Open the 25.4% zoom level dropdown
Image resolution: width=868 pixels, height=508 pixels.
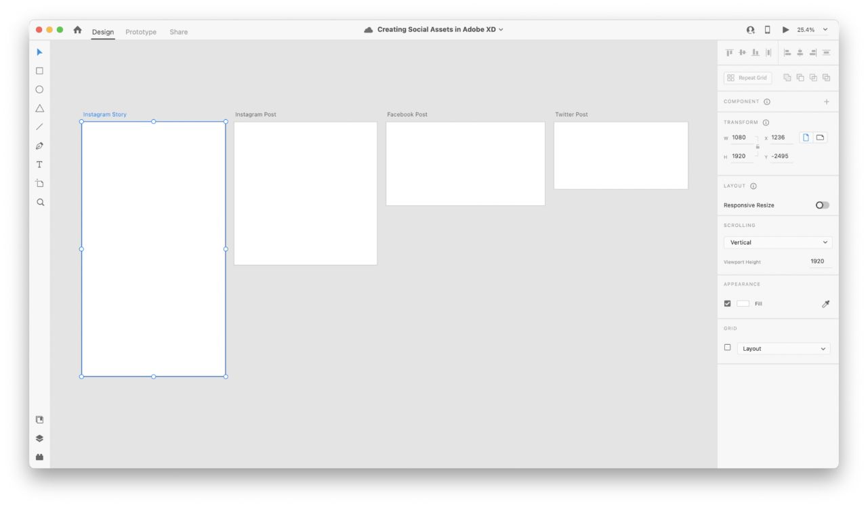(812, 30)
